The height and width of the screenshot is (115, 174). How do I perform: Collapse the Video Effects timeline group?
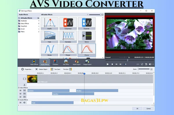pyautogui.click(x=19, y=87)
